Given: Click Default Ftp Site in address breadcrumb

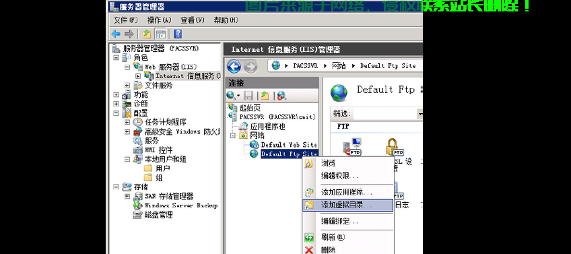Looking at the screenshot, I should point(388,66).
